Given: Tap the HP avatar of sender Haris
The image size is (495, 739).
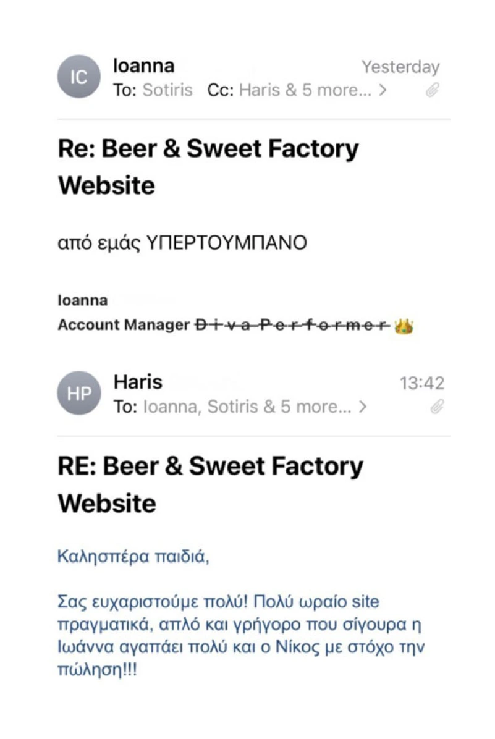Looking at the screenshot, I should click(78, 392).
